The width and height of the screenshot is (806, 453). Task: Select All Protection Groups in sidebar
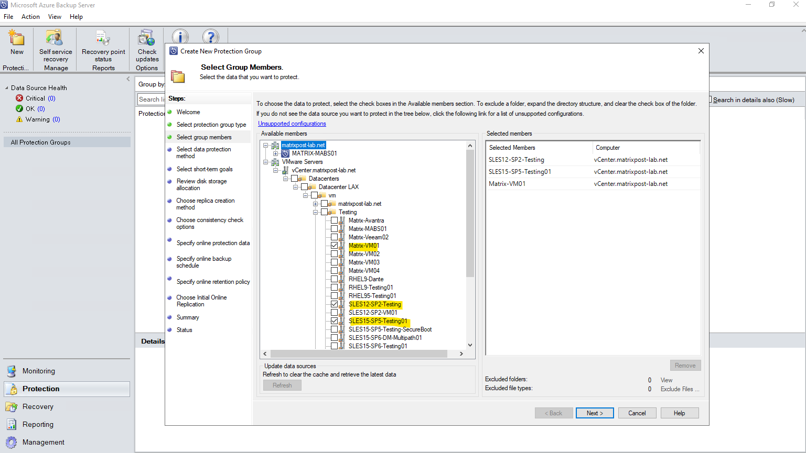pos(67,142)
